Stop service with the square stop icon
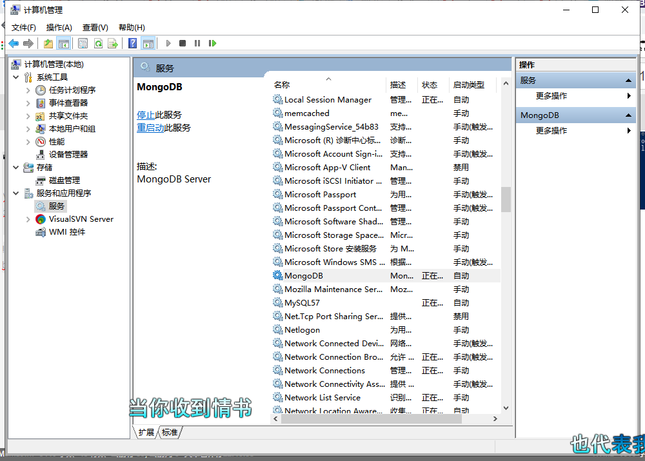 (x=183, y=43)
